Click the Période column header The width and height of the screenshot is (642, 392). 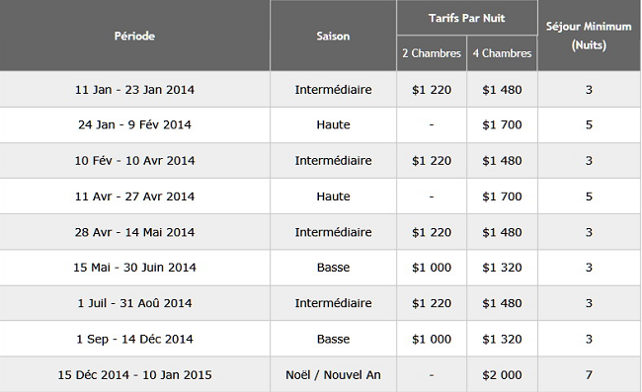click(134, 36)
